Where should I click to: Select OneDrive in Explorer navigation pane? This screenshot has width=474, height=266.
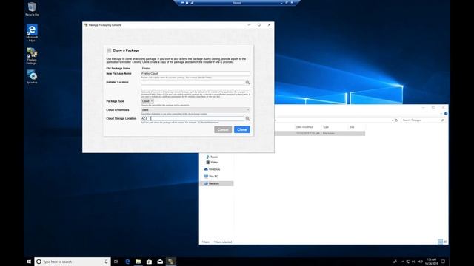point(214,169)
